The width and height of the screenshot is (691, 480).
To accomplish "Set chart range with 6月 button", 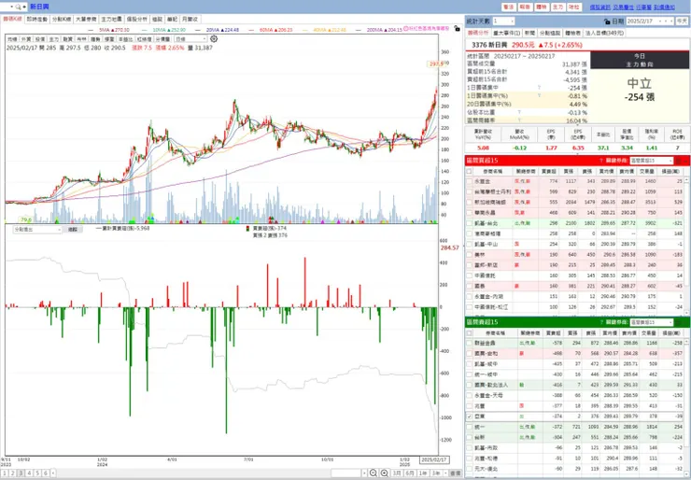I will (x=410, y=473).
